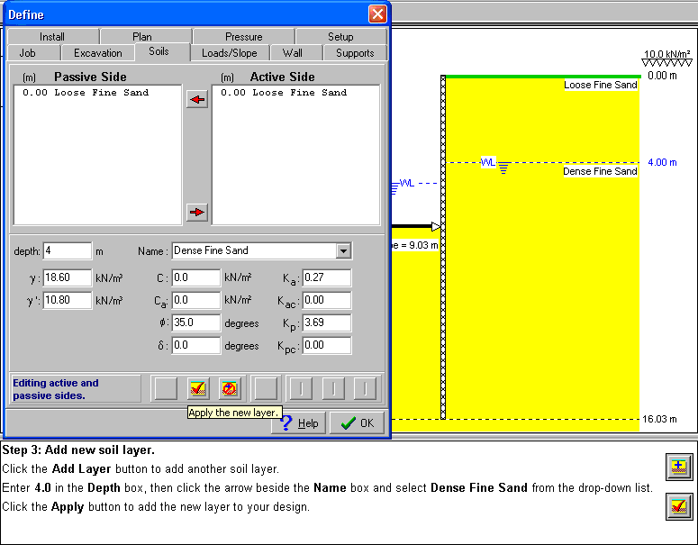Open the Name dropdown list

(x=343, y=250)
